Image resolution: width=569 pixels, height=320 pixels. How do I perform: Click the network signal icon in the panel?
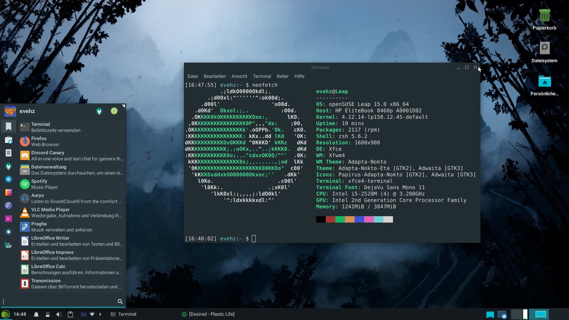coord(92,314)
